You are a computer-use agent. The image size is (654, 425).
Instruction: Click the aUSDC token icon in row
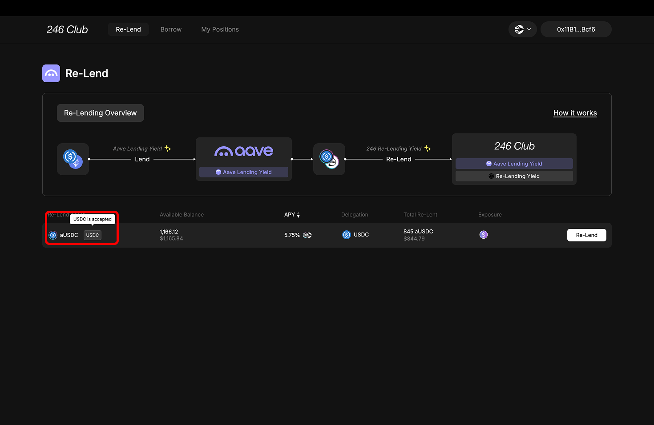pos(53,235)
